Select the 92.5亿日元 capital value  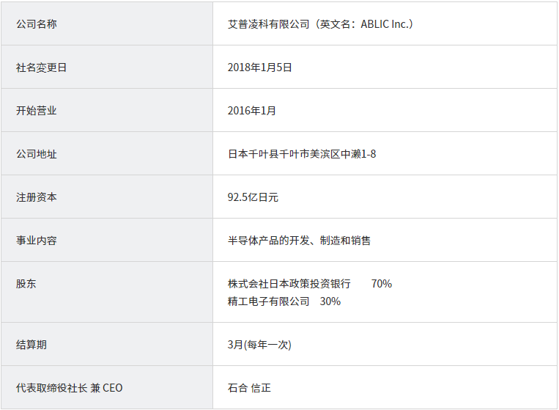[253, 197]
